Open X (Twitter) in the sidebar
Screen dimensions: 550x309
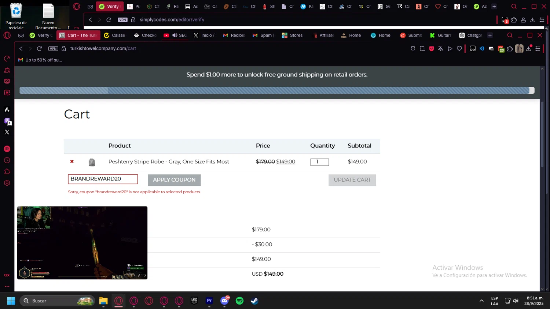[x=7, y=132]
